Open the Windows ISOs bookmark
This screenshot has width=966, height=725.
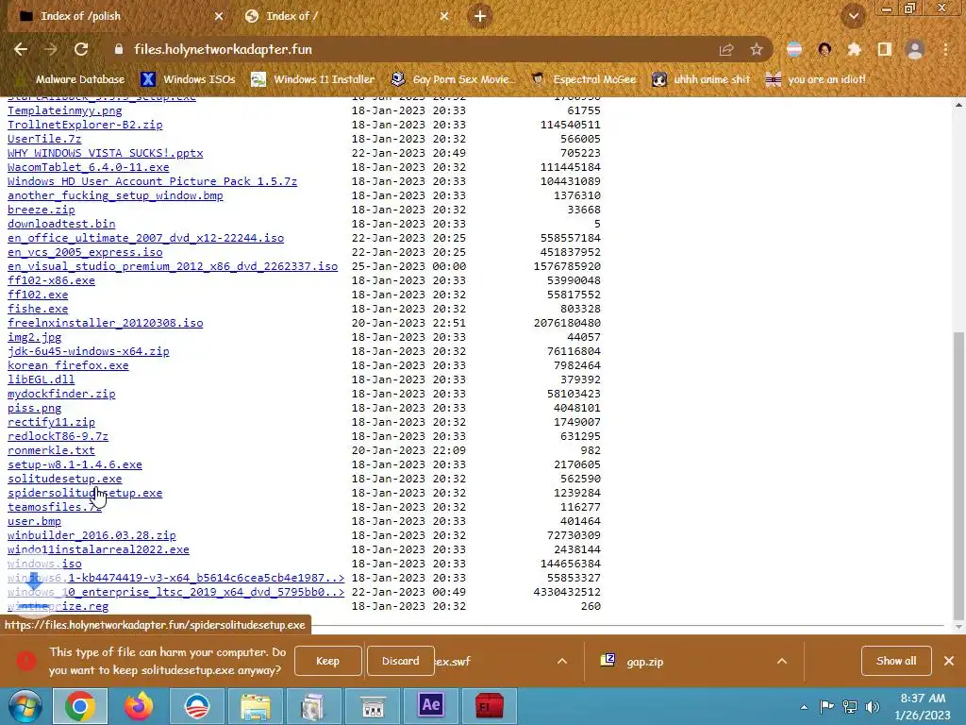pyautogui.click(x=189, y=79)
